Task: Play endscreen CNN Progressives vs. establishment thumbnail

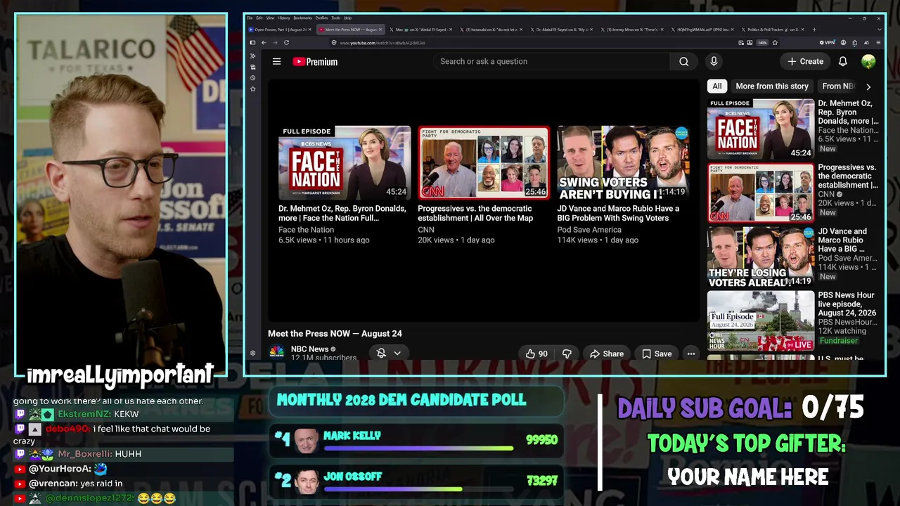Action: pos(484,162)
